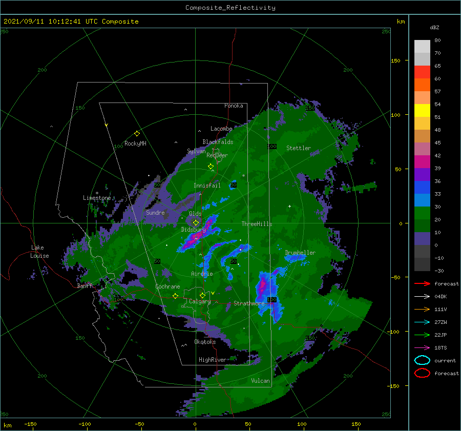Click the dark green 10-20 dBZ swatch
Viewport: 461px width, 431px height.
422,226
